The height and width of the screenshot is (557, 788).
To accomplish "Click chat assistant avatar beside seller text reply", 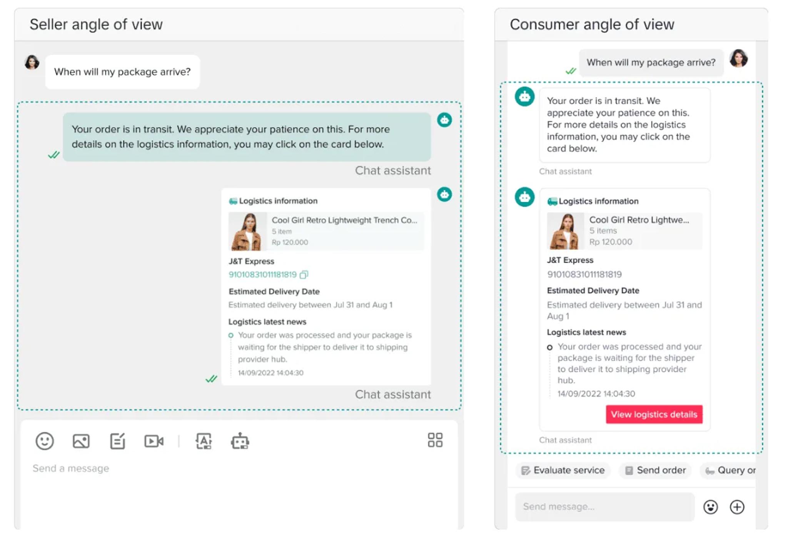I will point(444,120).
